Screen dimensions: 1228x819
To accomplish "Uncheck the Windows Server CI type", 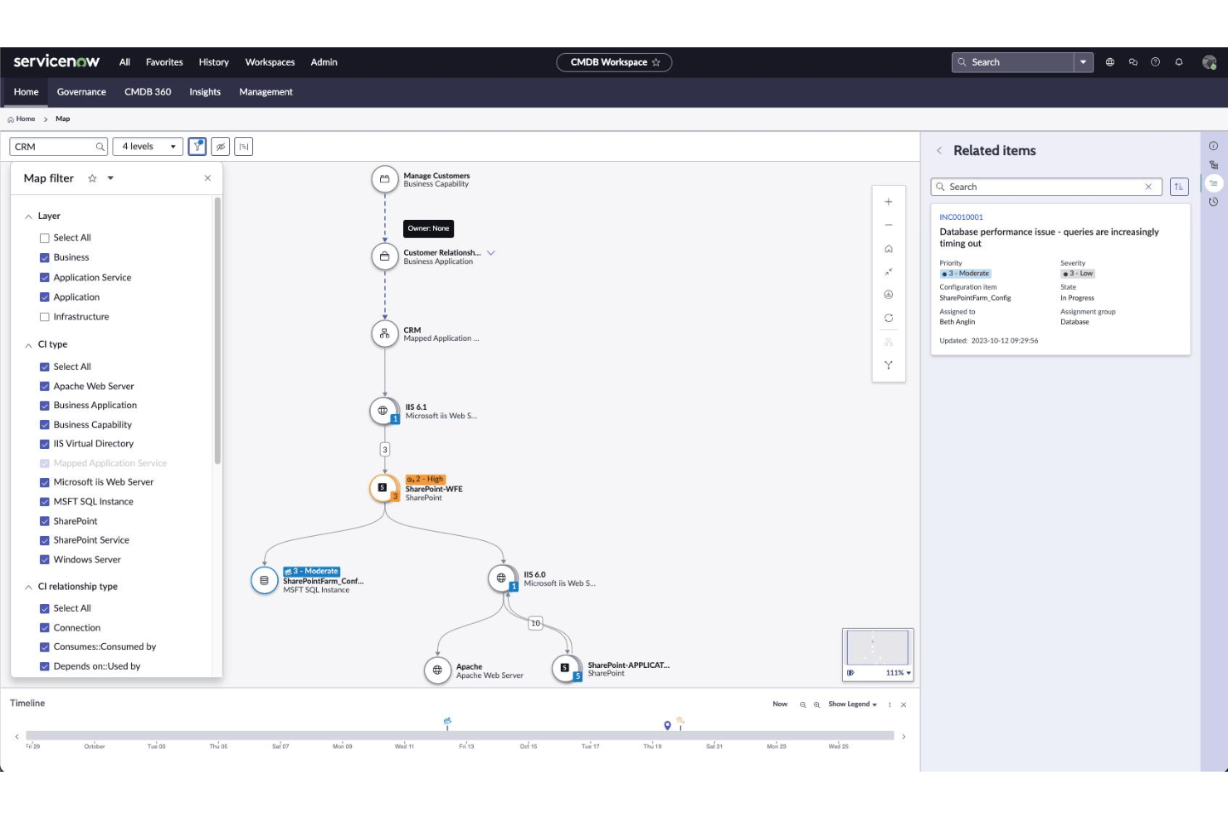I will pyautogui.click(x=45, y=560).
